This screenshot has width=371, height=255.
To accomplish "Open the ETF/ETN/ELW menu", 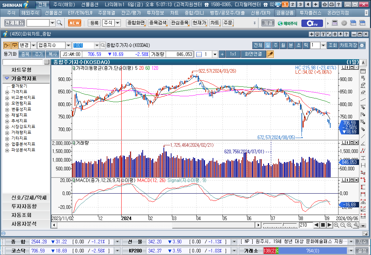I will (80, 13).
